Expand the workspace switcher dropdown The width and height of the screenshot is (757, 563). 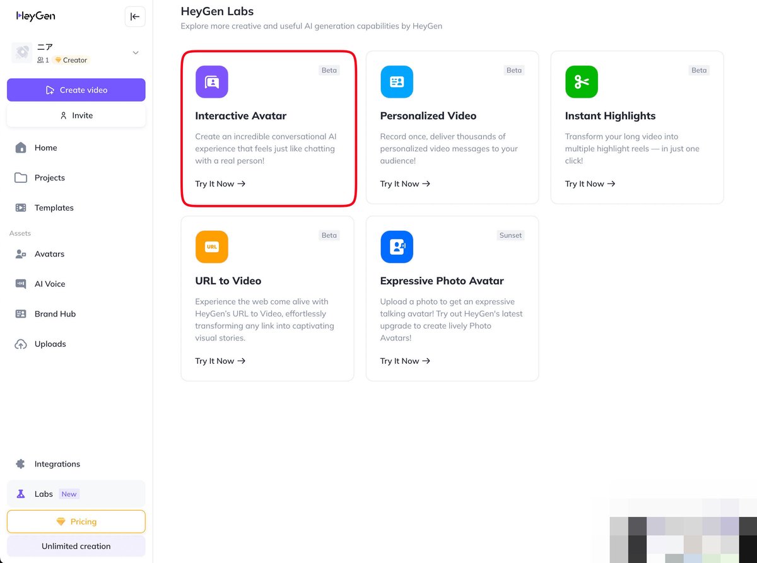(x=135, y=53)
